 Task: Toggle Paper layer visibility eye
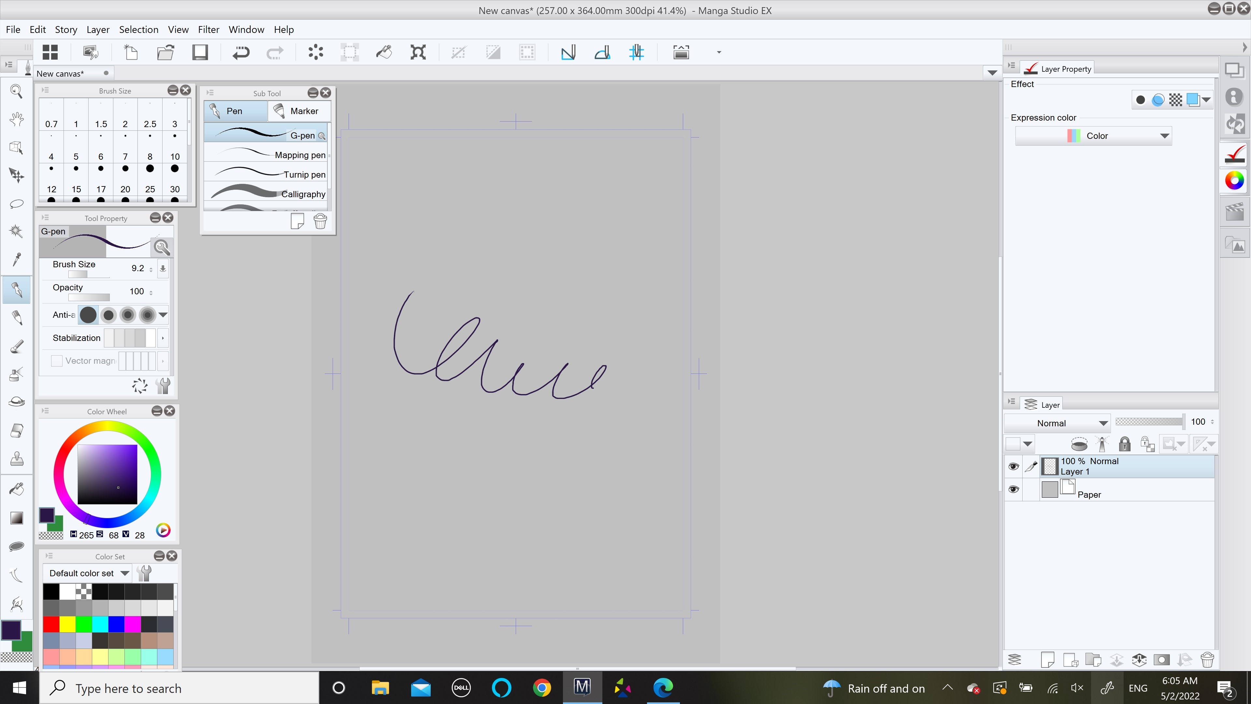click(x=1013, y=489)
